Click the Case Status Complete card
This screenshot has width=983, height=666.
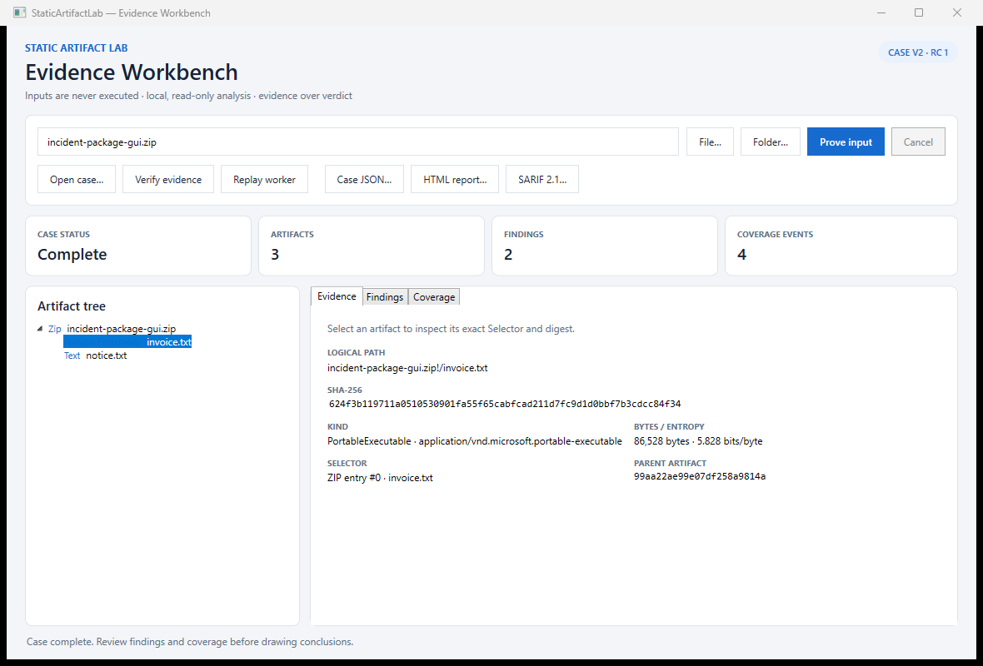(138, 246)
